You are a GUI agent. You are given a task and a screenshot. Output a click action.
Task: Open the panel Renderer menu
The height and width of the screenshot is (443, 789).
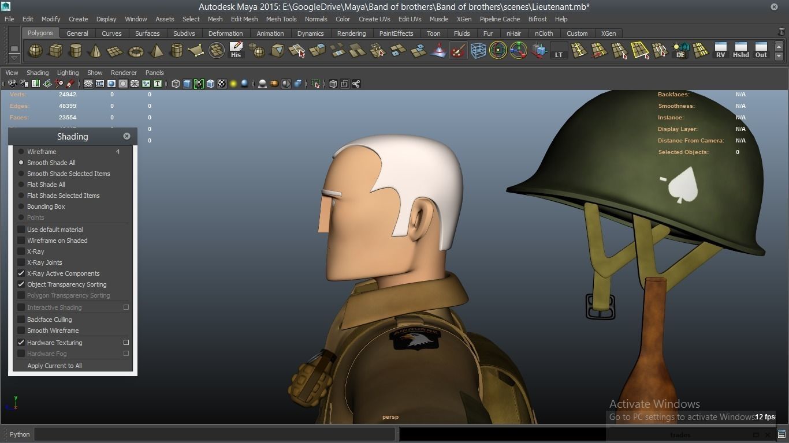pos(124,73)
